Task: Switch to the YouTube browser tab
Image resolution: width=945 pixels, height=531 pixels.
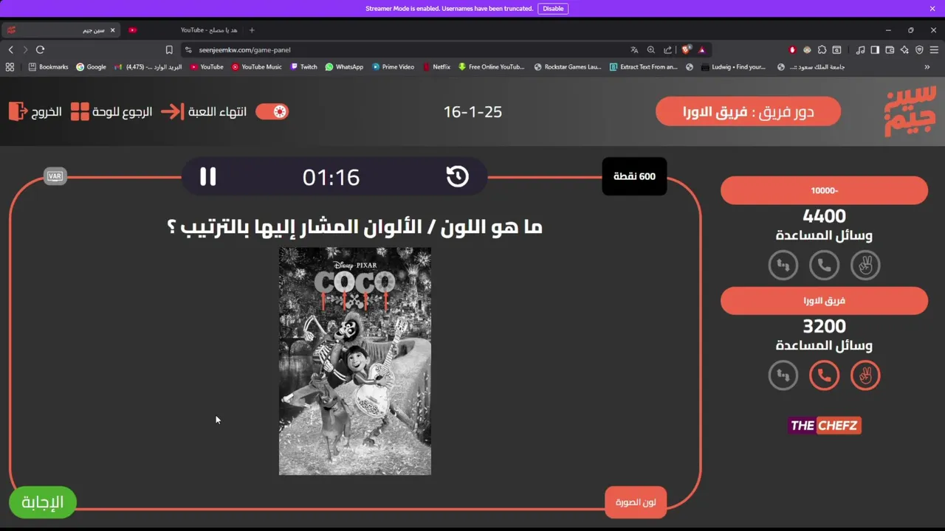Action: point(185,30)
